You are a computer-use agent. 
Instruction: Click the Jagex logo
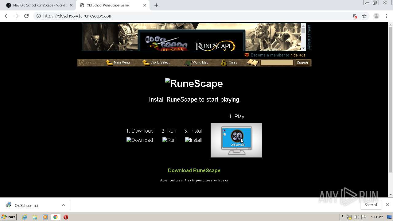[88, 63]
